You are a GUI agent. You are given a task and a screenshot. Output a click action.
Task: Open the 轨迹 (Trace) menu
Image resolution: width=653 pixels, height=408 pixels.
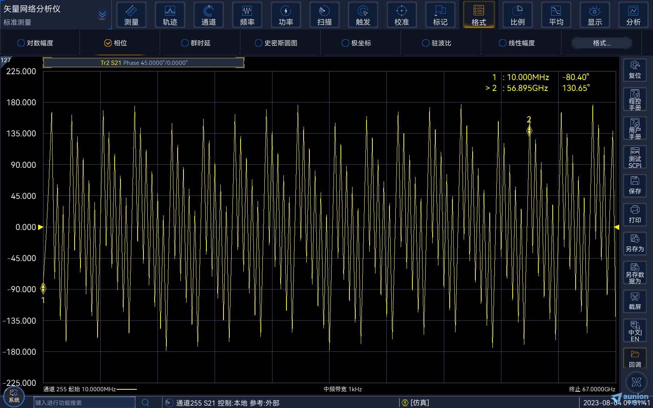click(x=170, y=15)
